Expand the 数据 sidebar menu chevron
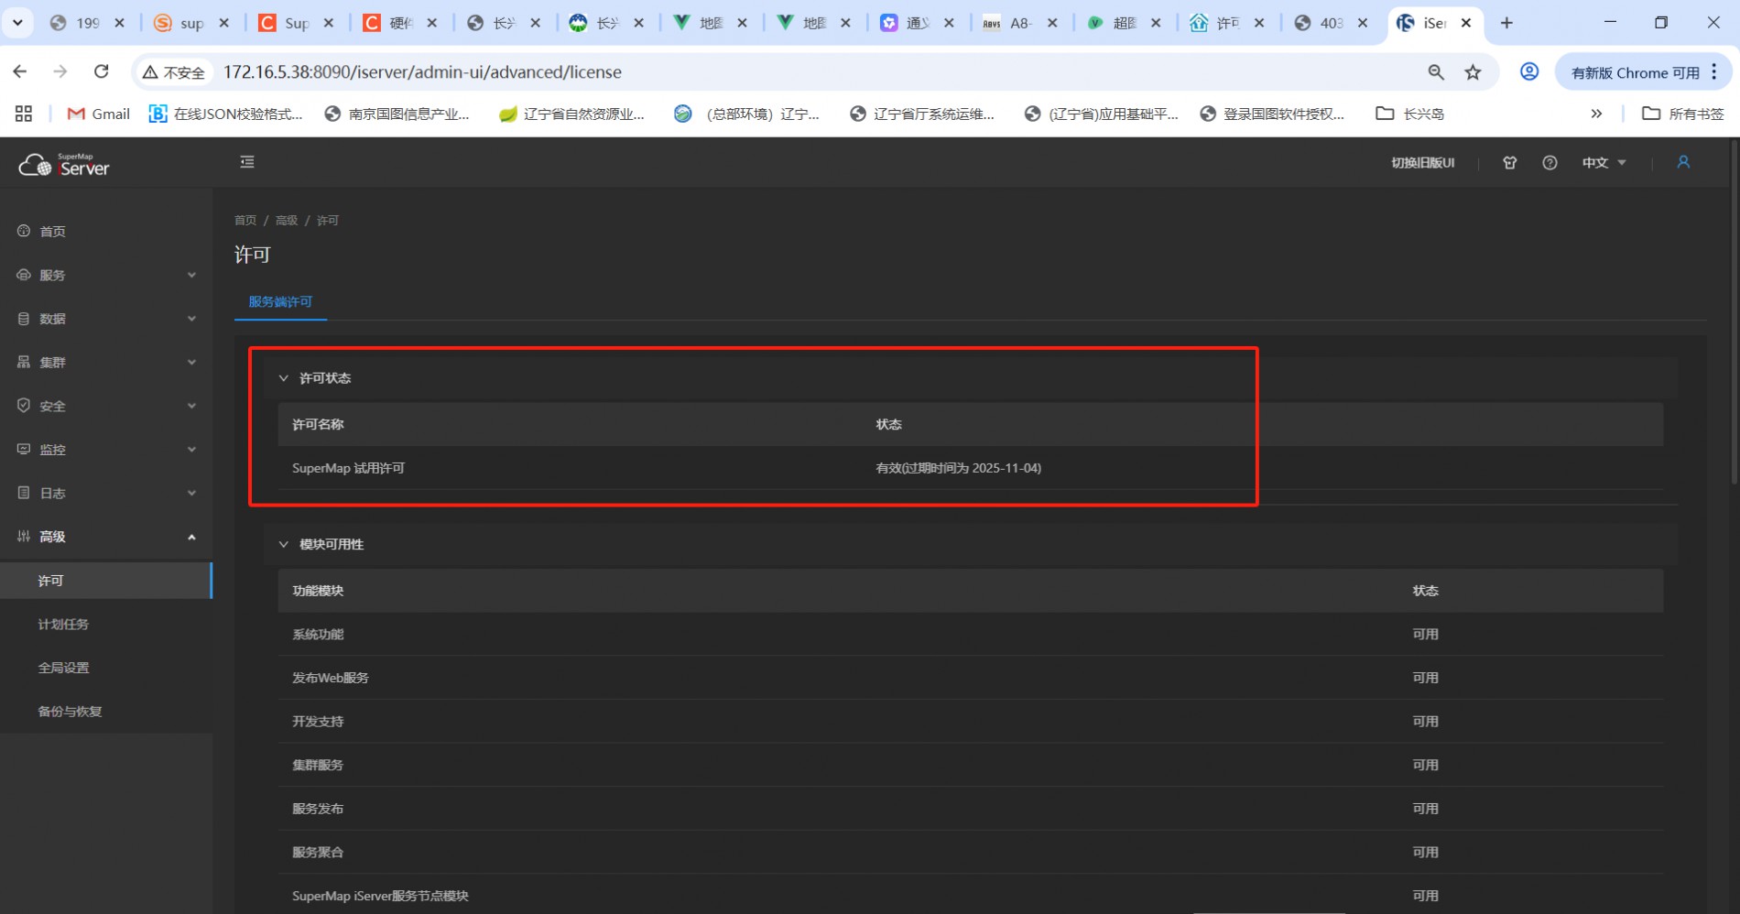The width and height of the screenshot is (1740, 914). point(191,319)
